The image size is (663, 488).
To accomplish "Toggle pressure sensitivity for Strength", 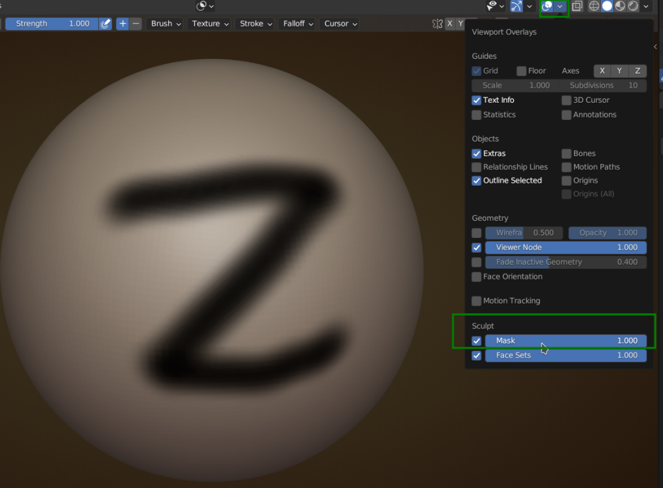I will 105,24.
